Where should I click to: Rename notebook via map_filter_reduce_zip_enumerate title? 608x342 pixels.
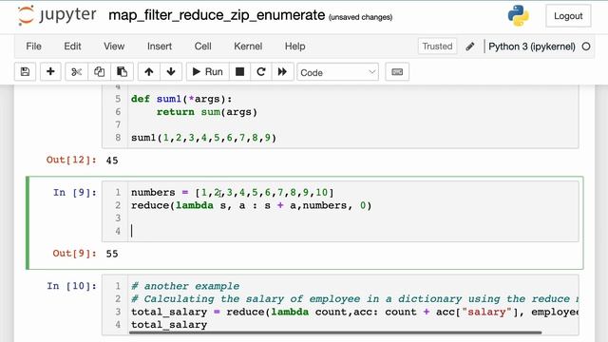[x=217, y=15]
